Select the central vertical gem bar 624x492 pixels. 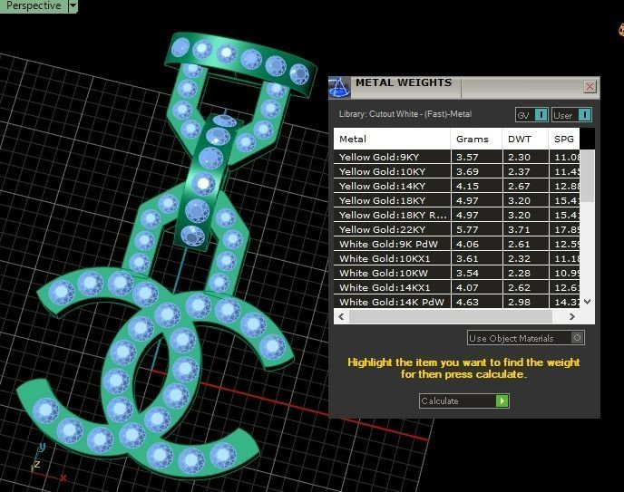tap(207, 183)
